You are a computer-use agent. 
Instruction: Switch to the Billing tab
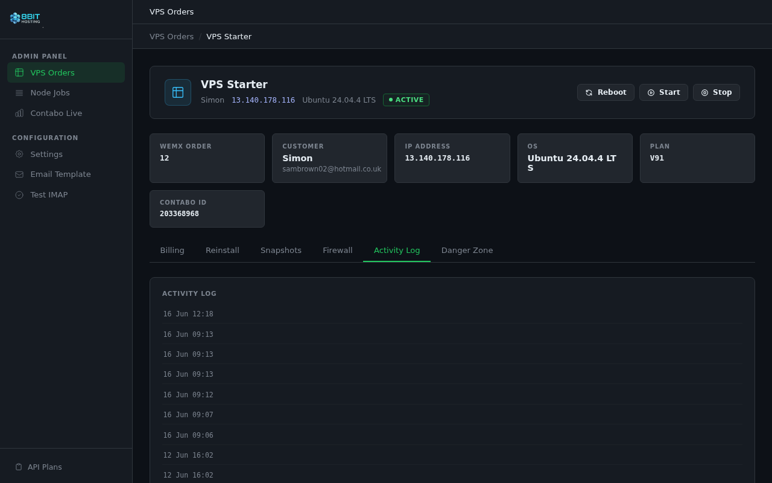click(x=172, y=250)
